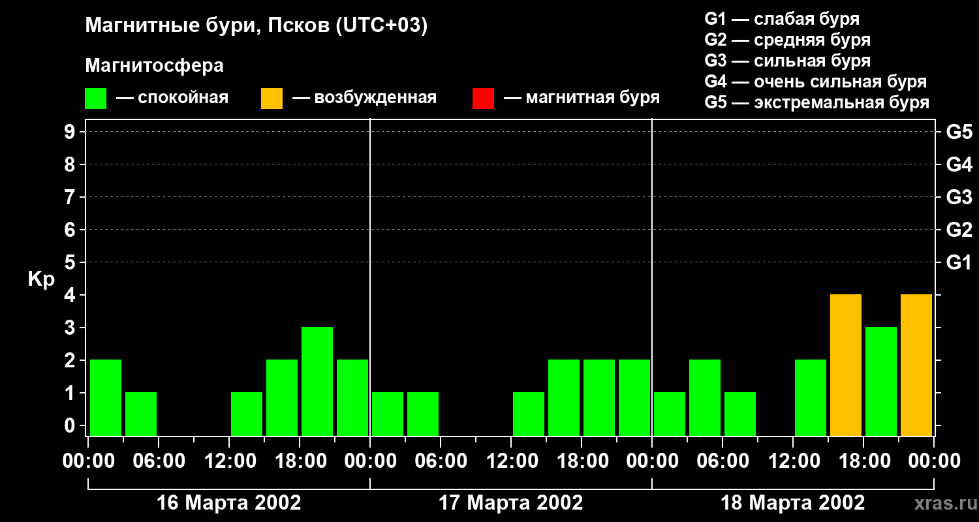Click the 00:00–03:00 green bar on 16 Марта
The width and height of the screenshot is (979, 522).
click(106, 397)
